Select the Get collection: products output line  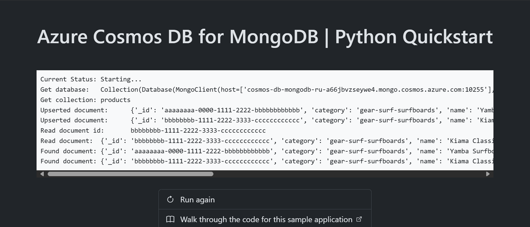85,100
